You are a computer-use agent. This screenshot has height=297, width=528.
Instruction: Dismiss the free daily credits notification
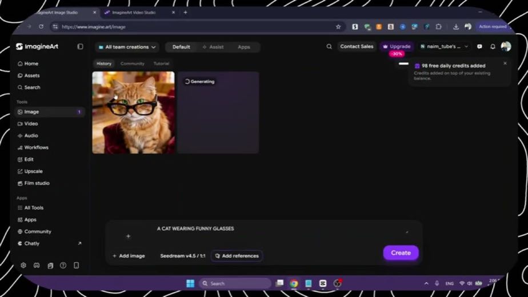tap(505, 63)
